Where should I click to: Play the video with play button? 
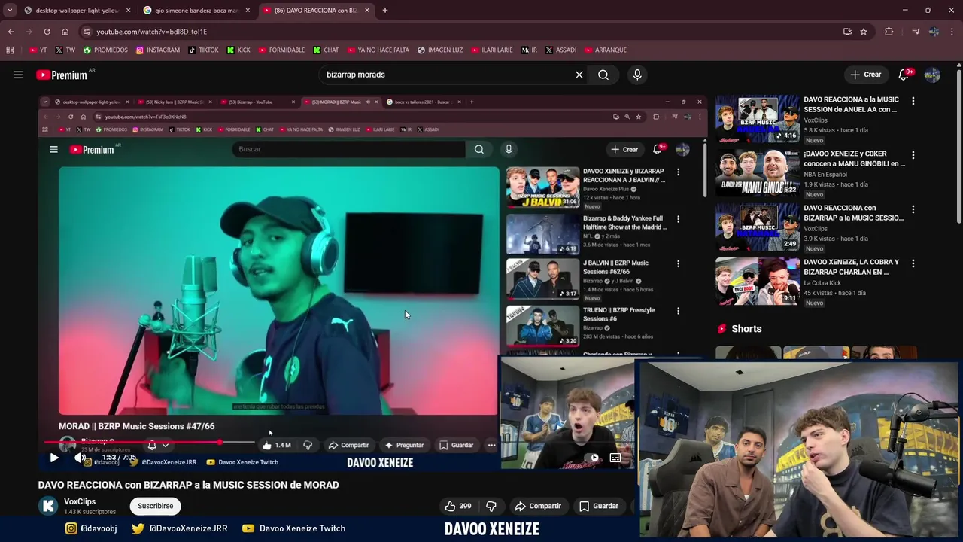pos(54,458)
